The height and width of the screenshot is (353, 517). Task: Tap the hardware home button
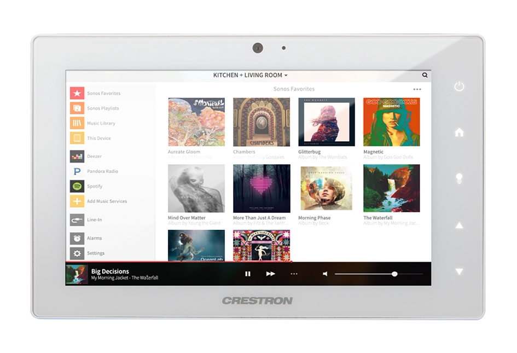[460, 132]
